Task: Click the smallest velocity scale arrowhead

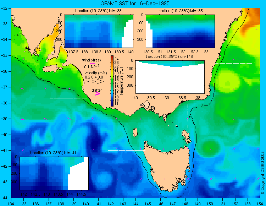Action: pos(88,82)
